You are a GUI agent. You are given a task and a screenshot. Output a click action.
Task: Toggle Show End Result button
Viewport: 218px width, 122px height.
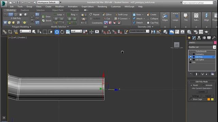click(x=197, y=74)
